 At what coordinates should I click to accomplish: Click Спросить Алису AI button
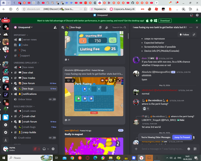(122, 9)
